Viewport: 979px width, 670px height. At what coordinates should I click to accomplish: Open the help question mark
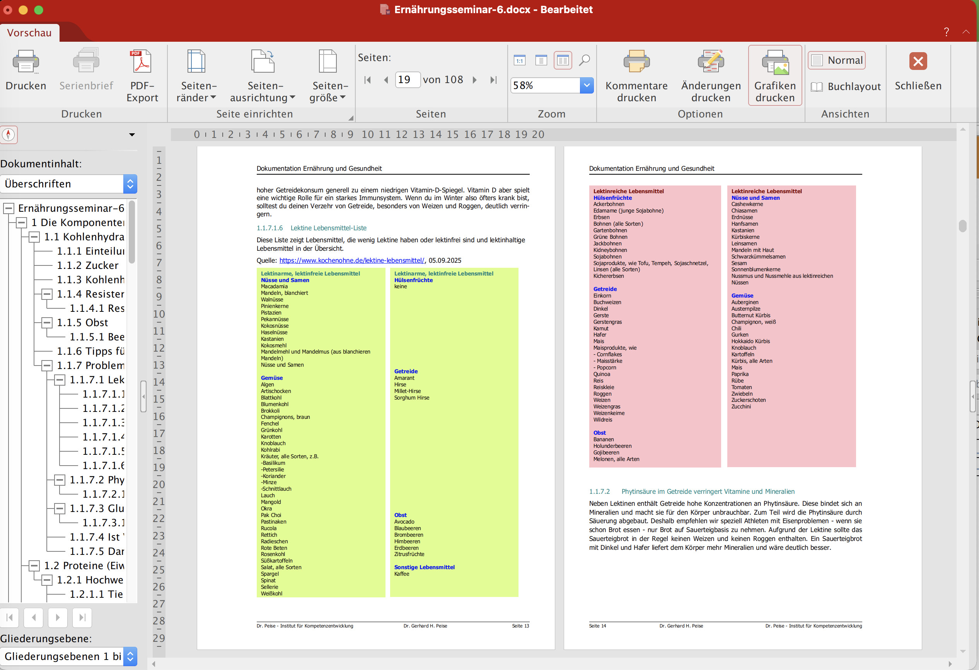946,32
